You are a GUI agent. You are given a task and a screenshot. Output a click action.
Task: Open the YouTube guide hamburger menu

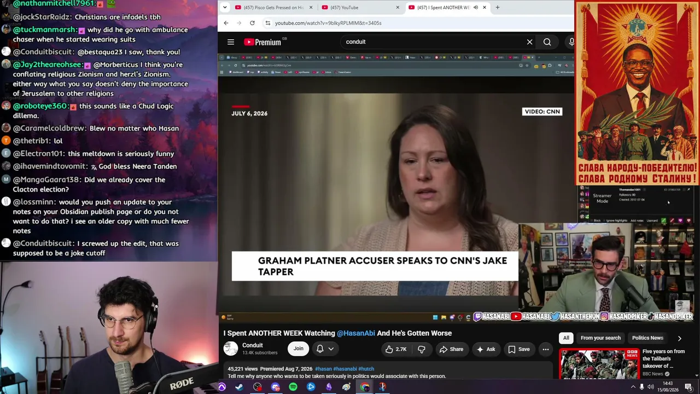point(231,42)
